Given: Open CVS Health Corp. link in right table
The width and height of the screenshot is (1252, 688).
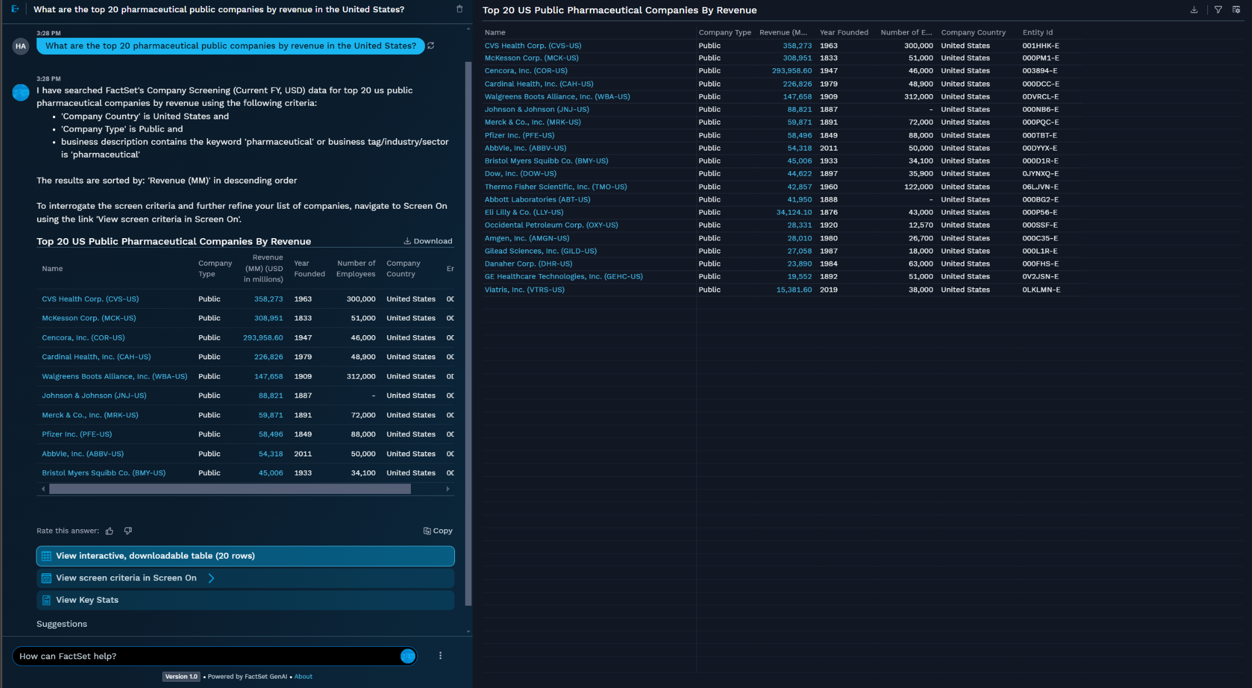Looking at the screenshot, I should click(x=533, y=45).
